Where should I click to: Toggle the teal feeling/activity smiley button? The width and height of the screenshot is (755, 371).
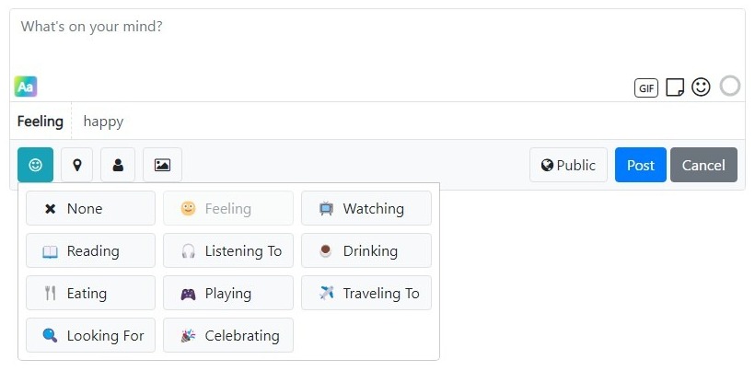[36, 165]
